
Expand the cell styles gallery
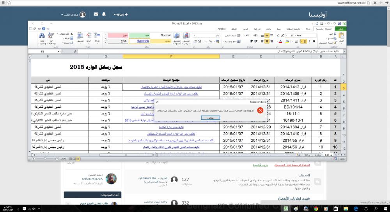pos(105,42)
